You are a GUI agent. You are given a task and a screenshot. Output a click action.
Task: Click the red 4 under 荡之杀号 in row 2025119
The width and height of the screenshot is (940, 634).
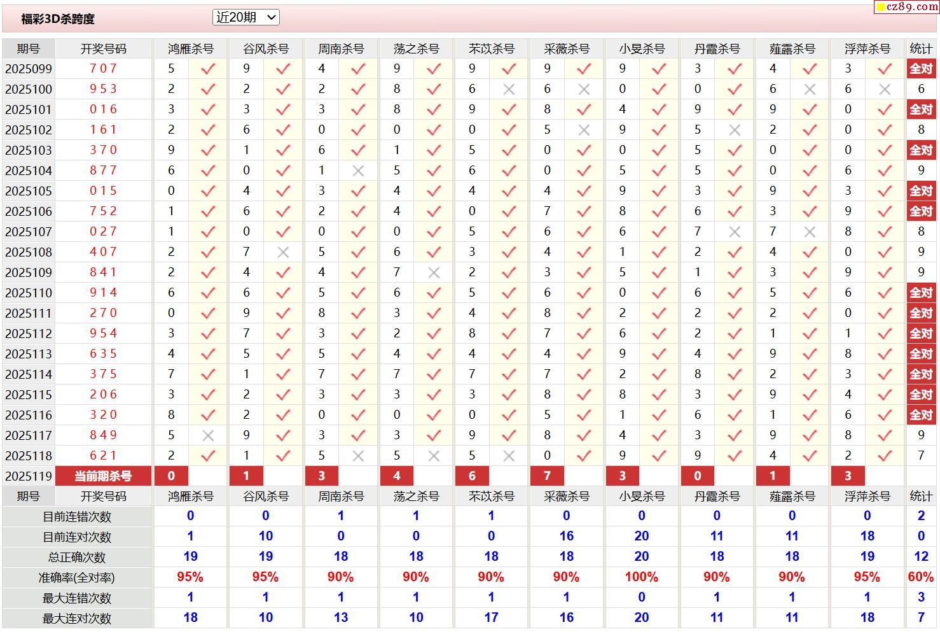[x=397, y=476]
